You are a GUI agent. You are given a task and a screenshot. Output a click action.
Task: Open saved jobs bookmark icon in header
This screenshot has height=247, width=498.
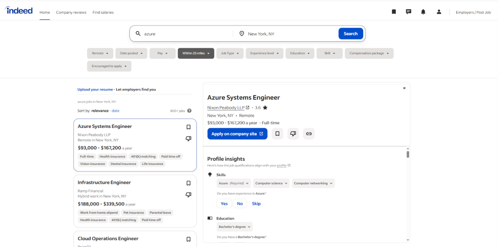click(394, 12)
